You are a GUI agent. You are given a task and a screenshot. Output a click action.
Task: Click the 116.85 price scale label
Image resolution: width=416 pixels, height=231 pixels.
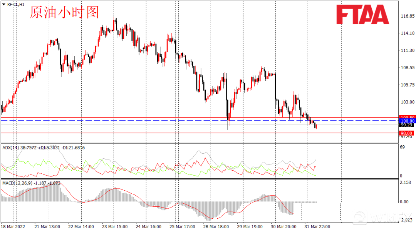coord(407,16)
